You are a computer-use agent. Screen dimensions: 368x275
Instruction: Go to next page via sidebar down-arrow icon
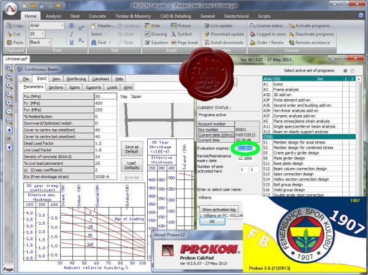coord(9,147)
